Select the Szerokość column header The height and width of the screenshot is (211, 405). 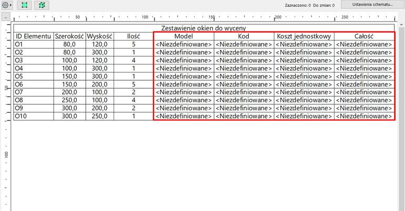coord(69,36)
